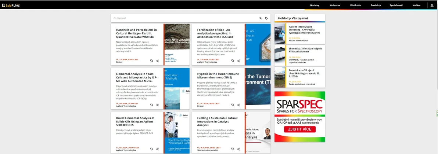Click date 'Út, 9.7.2024, 21:30 CEST'

pos(127,103)
